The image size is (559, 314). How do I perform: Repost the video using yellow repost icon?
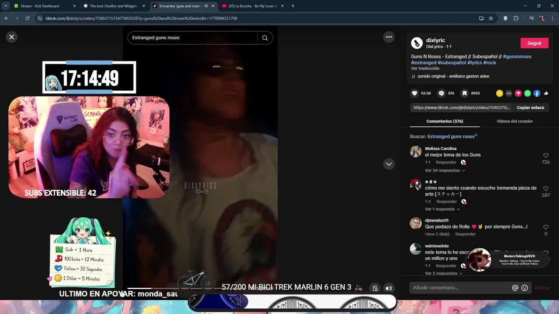tap(500, 93)
